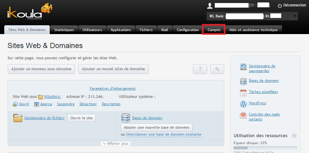Image resolution: width=309 pixels, height=153 pixels.
Task: Click Ajouter une nouvelle base de données
Action: coord(156,127)
